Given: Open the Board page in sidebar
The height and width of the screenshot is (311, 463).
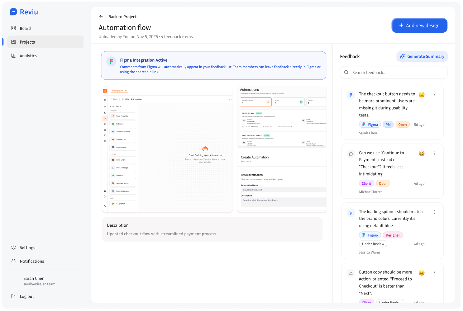Looking at the screenshot, I should [25, 28].
